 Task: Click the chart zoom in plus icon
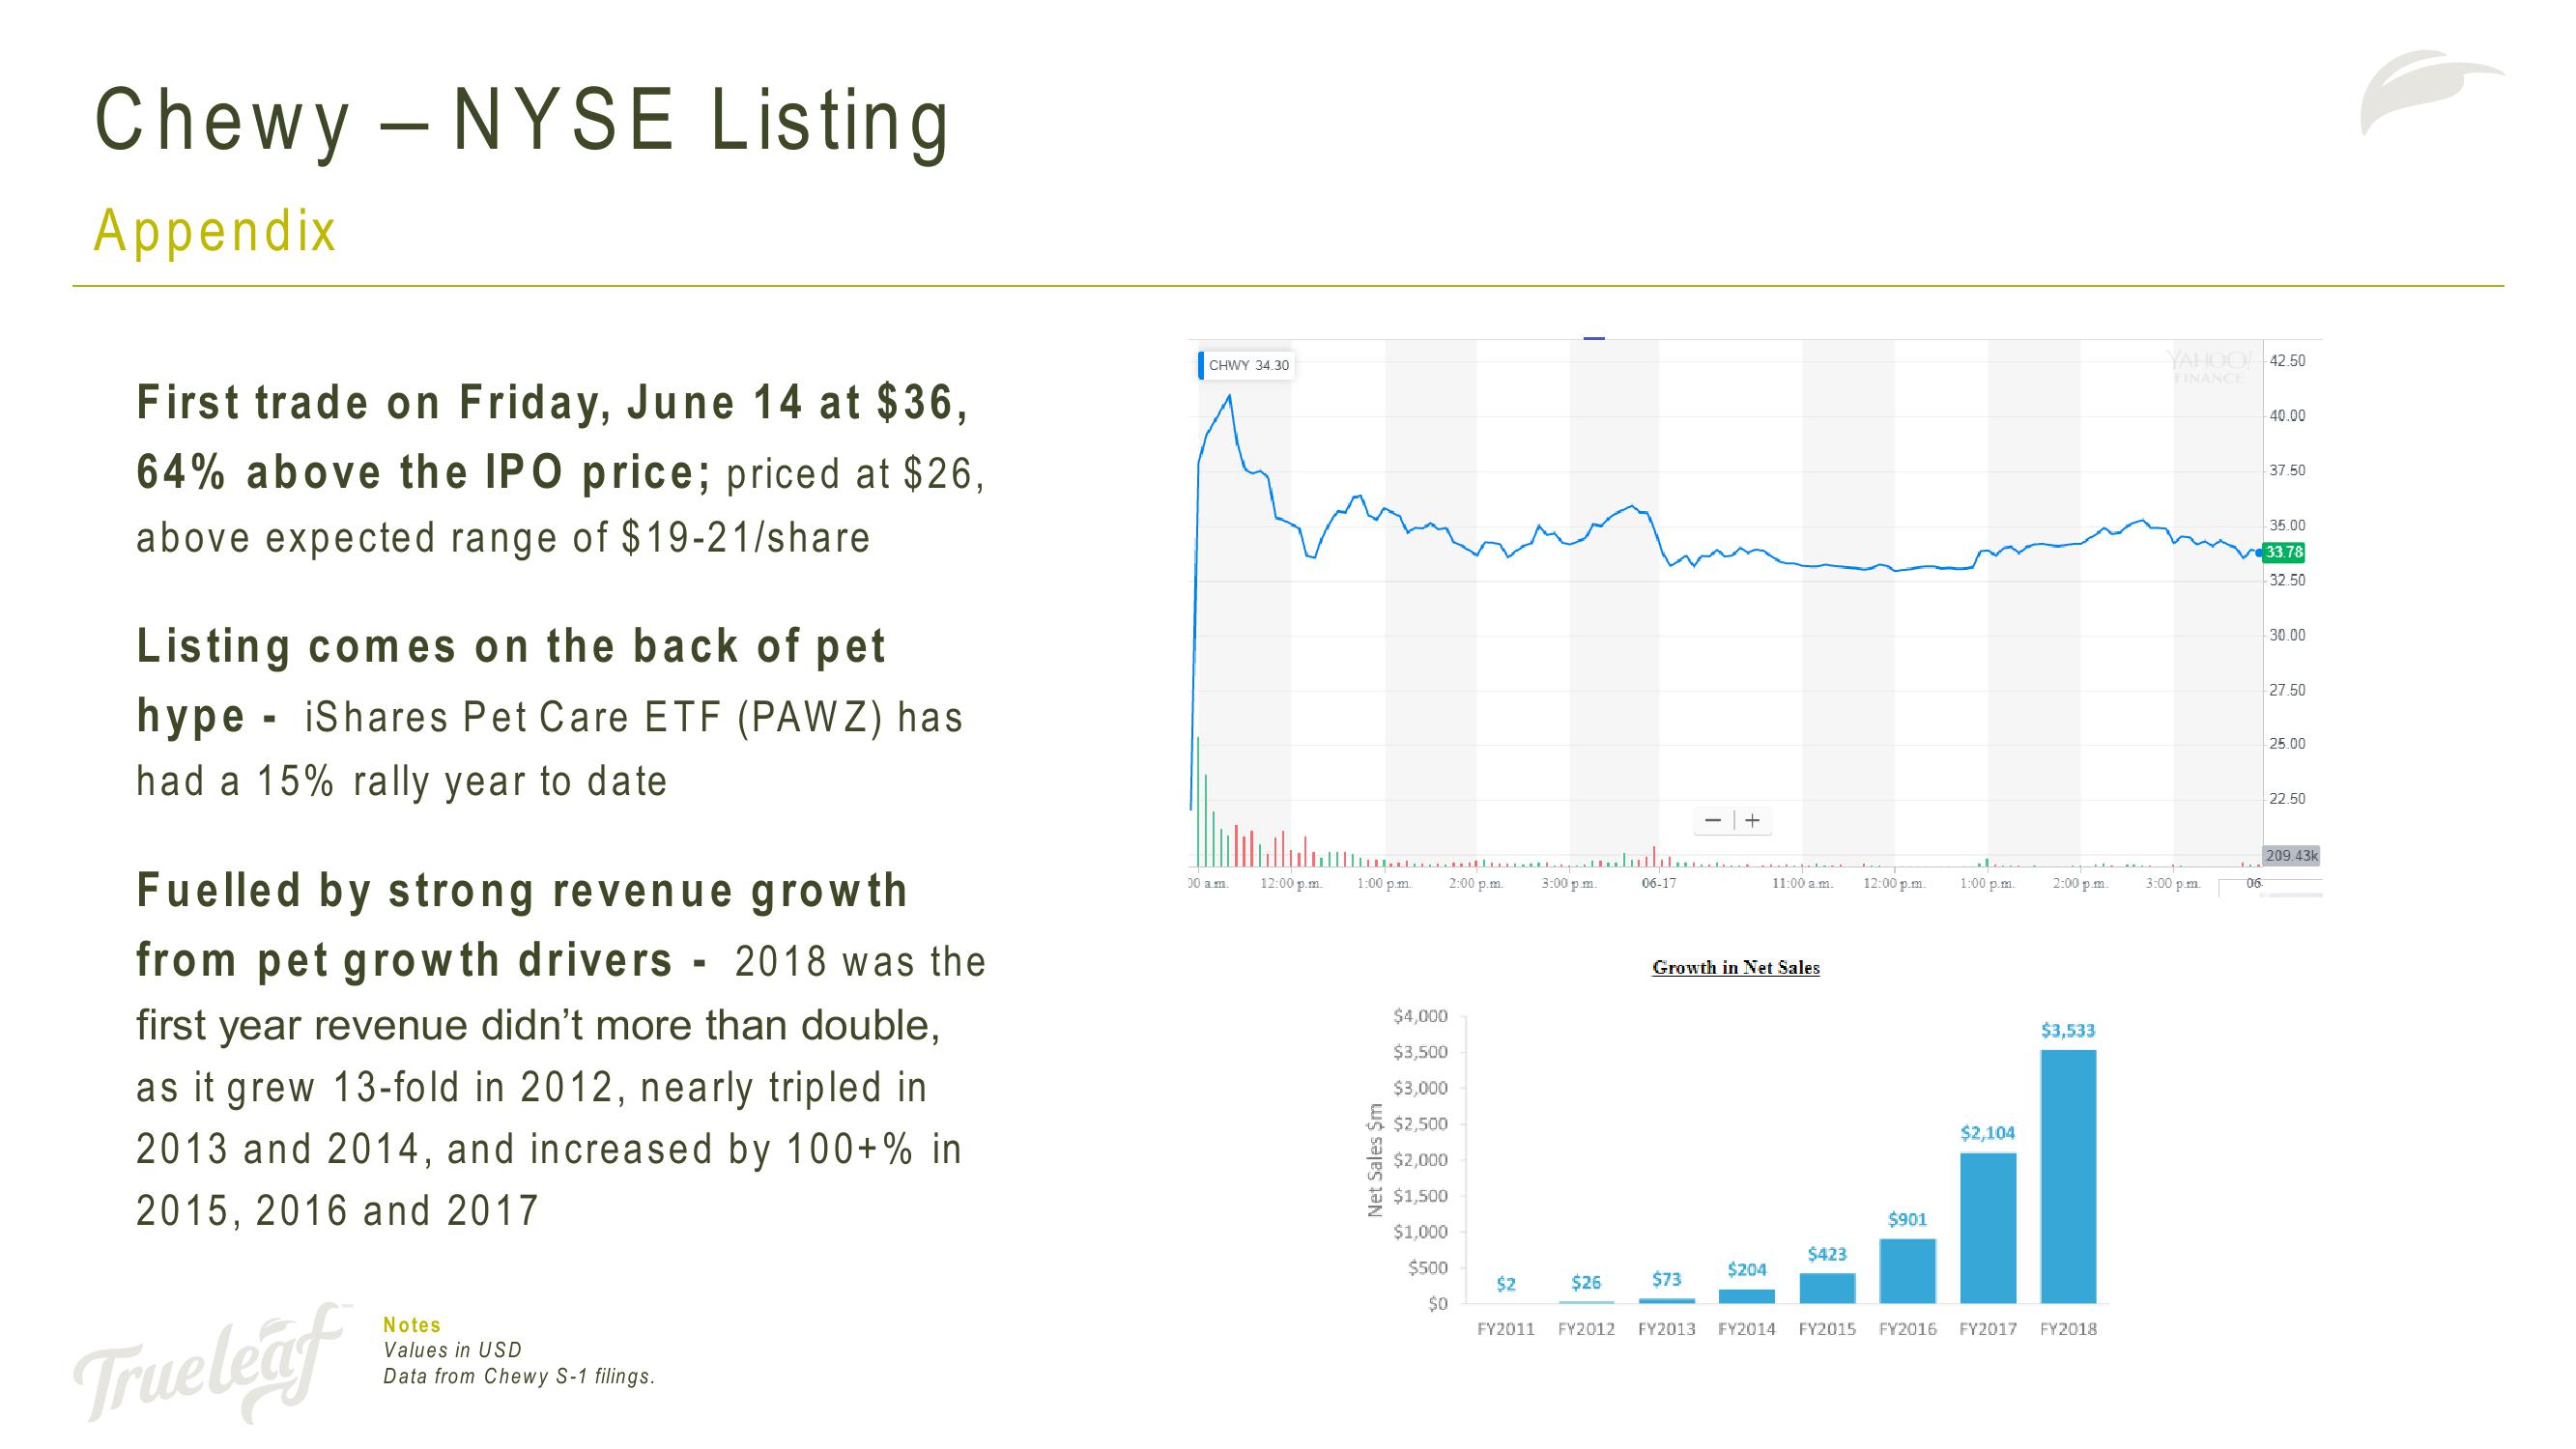coord(1752,821)
